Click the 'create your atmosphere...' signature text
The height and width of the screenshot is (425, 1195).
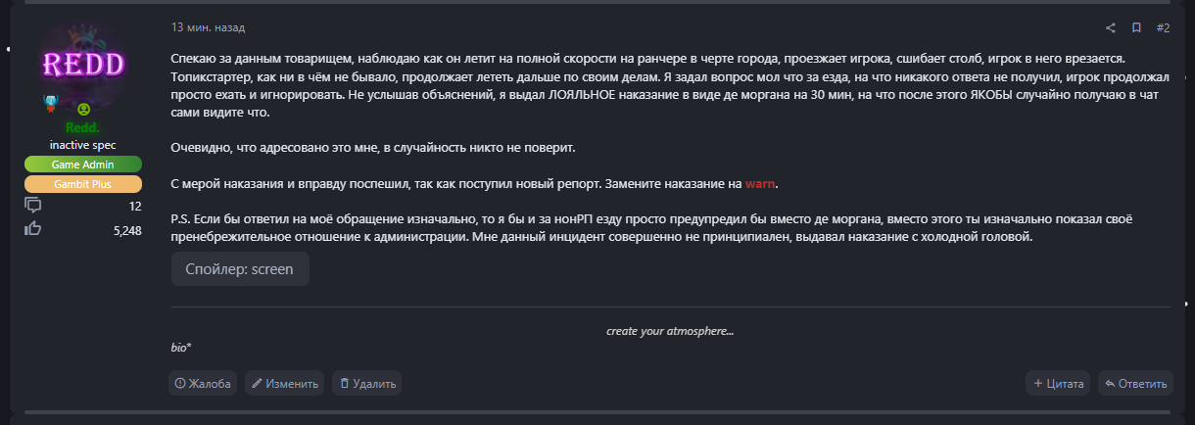click(x=670, y=330)
